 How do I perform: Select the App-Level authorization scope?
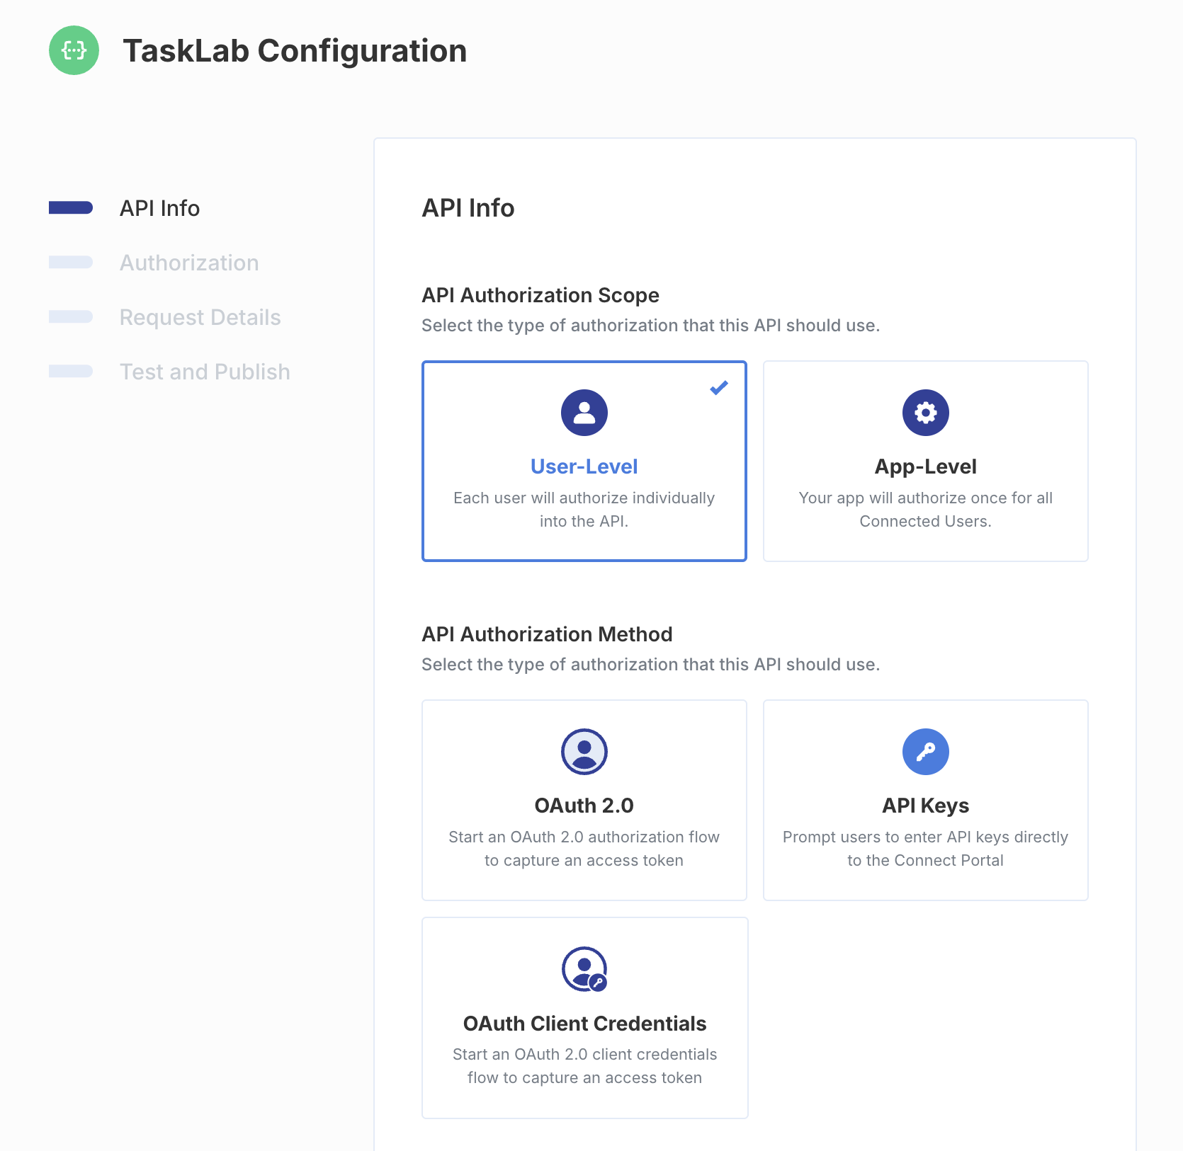925,462
